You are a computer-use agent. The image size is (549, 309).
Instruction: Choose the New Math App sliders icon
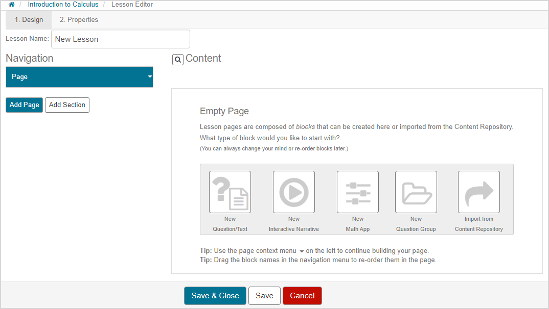[358, 192]
